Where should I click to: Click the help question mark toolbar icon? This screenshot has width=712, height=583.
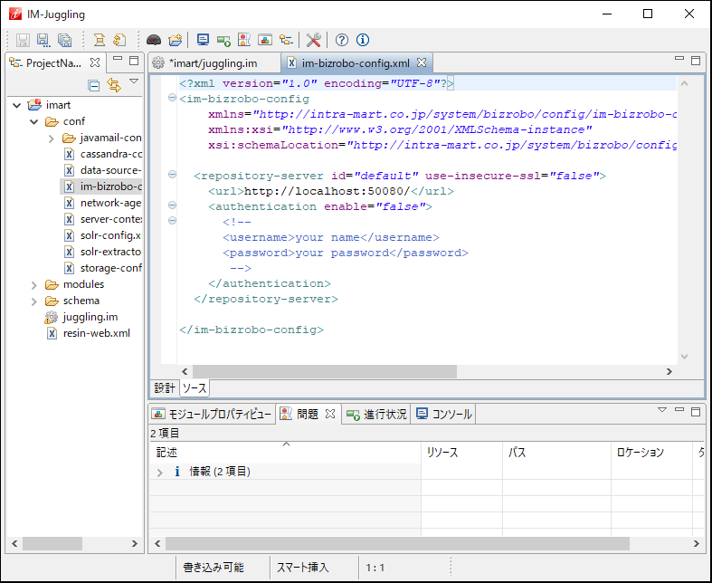coord(342,40)
